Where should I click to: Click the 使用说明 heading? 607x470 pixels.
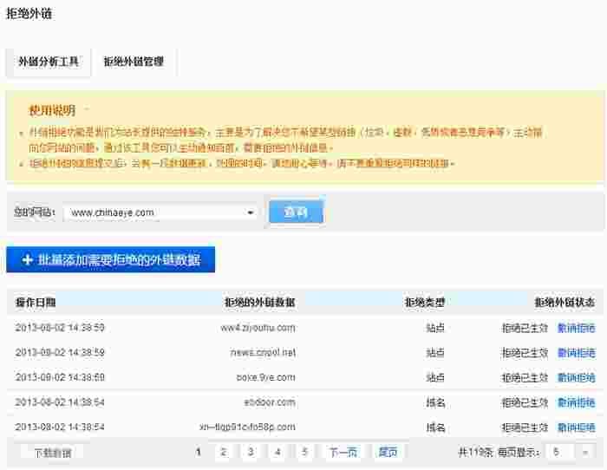click(x=52, y=111)
